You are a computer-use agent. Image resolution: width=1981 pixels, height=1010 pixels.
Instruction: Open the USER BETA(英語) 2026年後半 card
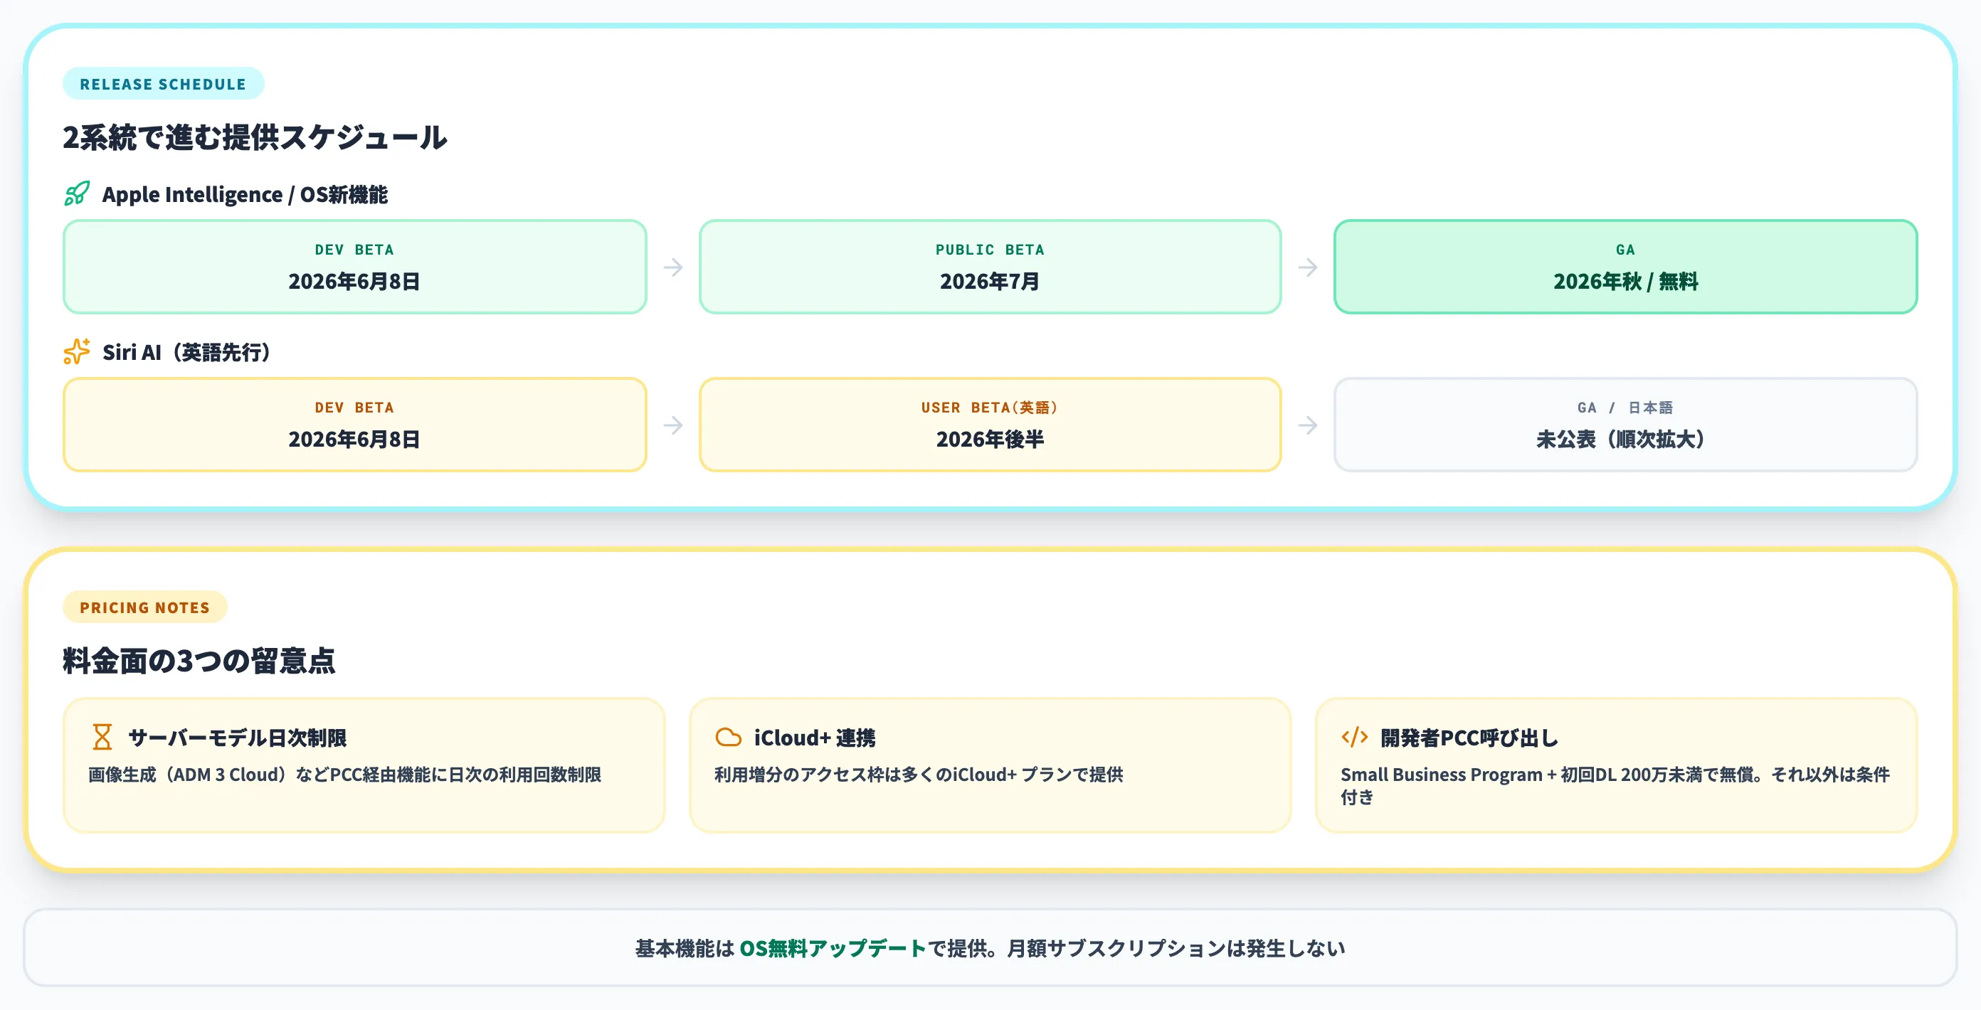pyautogui.click(x=990, y=425)
